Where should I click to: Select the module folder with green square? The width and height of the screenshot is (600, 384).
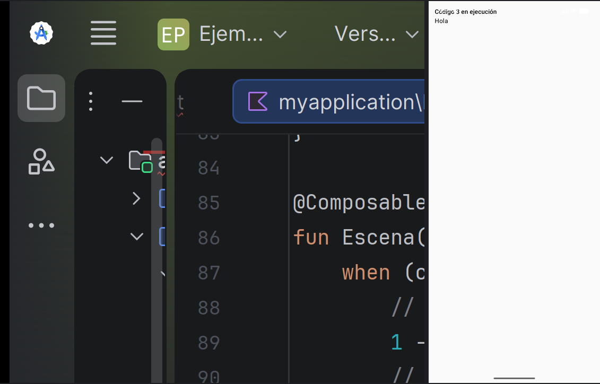[141, 161]
